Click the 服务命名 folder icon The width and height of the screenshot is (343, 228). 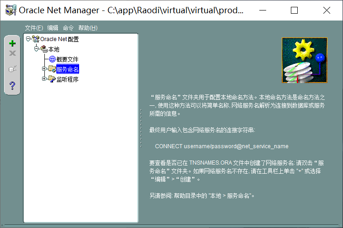tap(52, 69)
